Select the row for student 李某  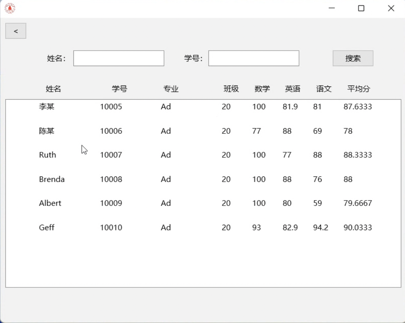(47, 107)
